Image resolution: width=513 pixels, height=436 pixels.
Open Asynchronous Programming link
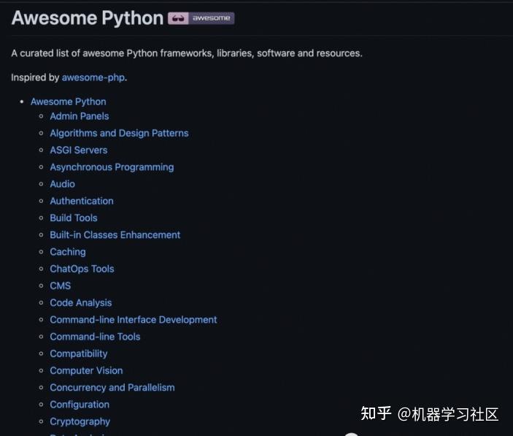[112, 167]
